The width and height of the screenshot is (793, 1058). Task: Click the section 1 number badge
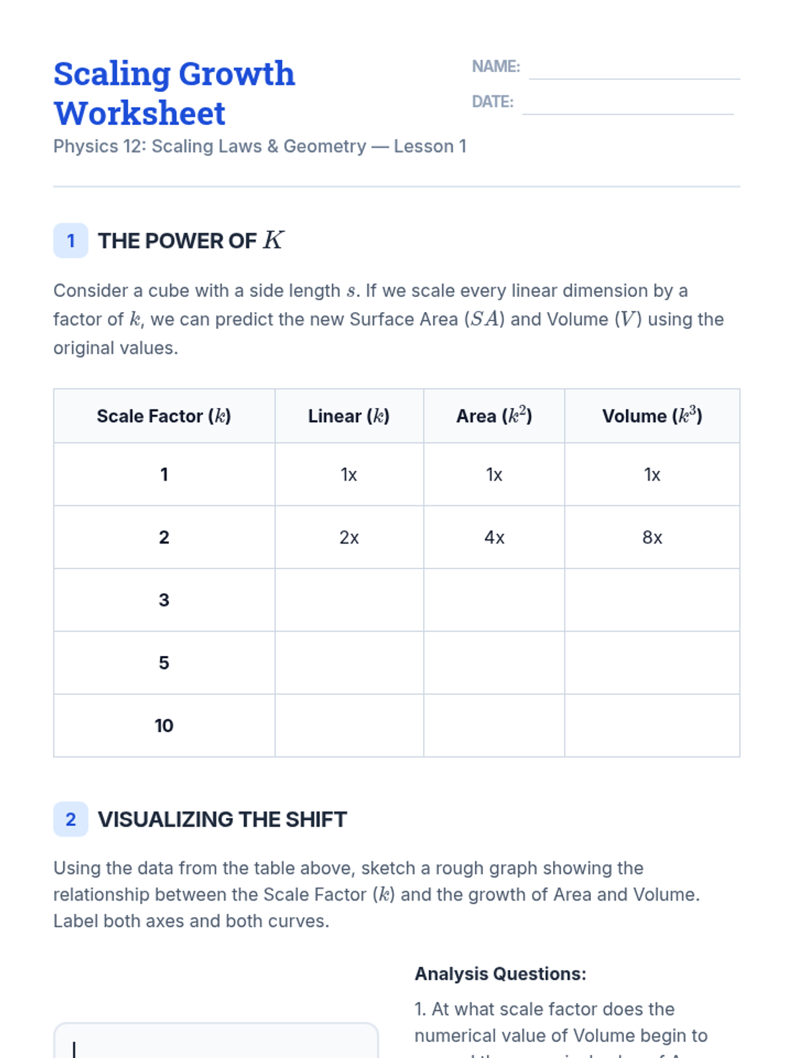[71, 241]
